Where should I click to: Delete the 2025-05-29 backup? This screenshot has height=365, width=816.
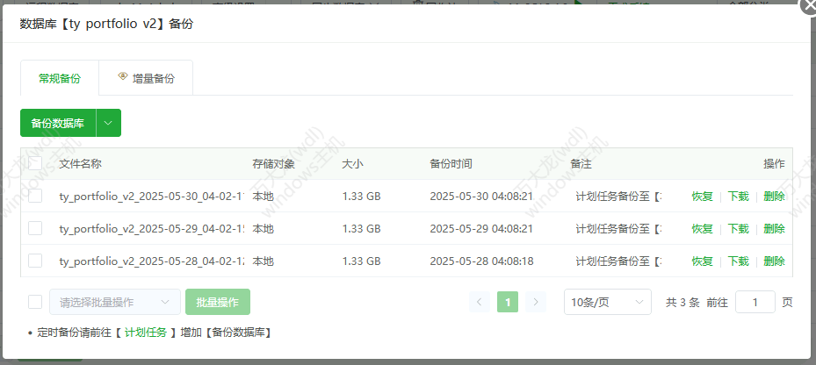(774, 229)
